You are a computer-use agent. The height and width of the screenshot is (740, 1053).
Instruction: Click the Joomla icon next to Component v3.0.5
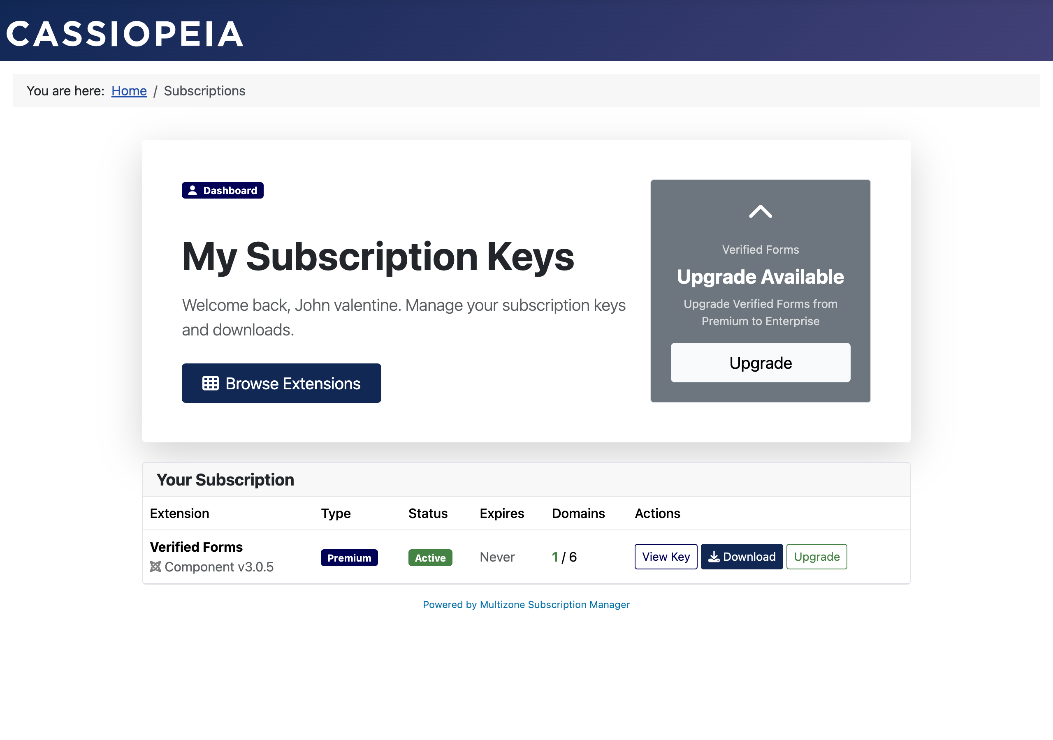[155, 567]
